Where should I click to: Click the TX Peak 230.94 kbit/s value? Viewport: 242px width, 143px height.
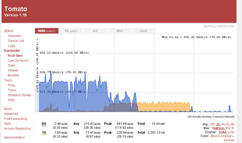click(125, 132)
